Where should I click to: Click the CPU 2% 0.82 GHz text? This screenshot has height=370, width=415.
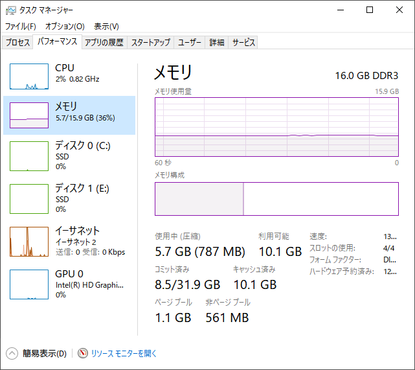point(77,79)
